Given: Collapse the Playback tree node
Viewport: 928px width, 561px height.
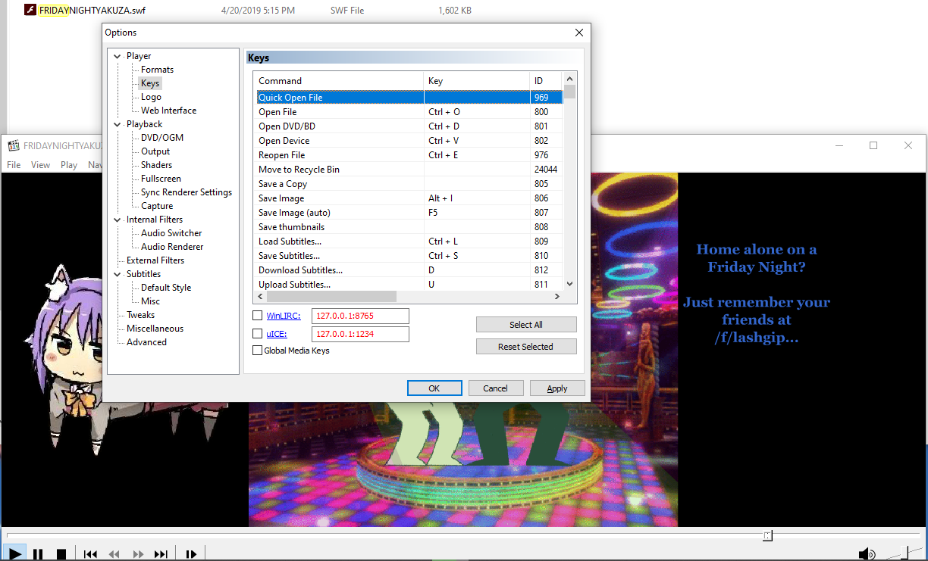Looking at the screenshot, I should click(117, 124).
